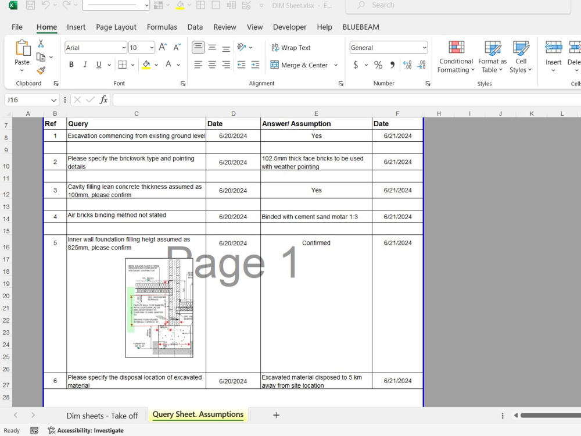Click Format as Table

(492, 56)
